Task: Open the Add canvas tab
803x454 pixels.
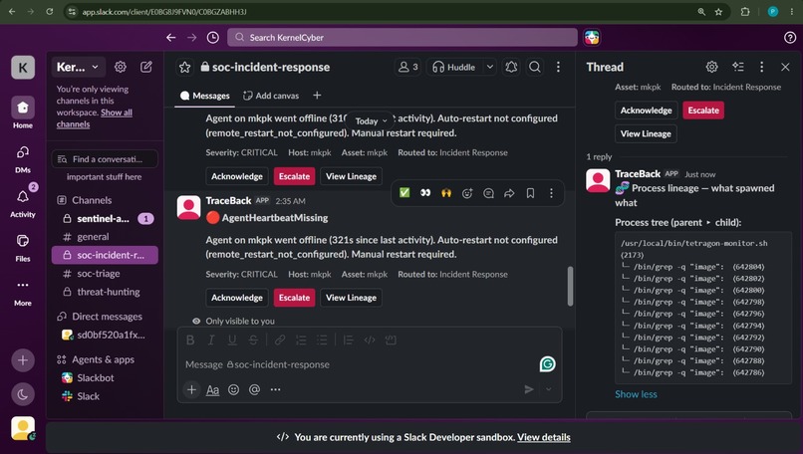Action: point(271,96)
